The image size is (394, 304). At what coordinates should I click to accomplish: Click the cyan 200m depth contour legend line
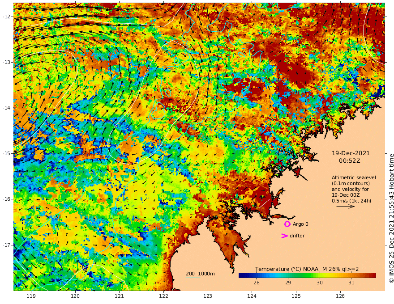tap(193, 278)
